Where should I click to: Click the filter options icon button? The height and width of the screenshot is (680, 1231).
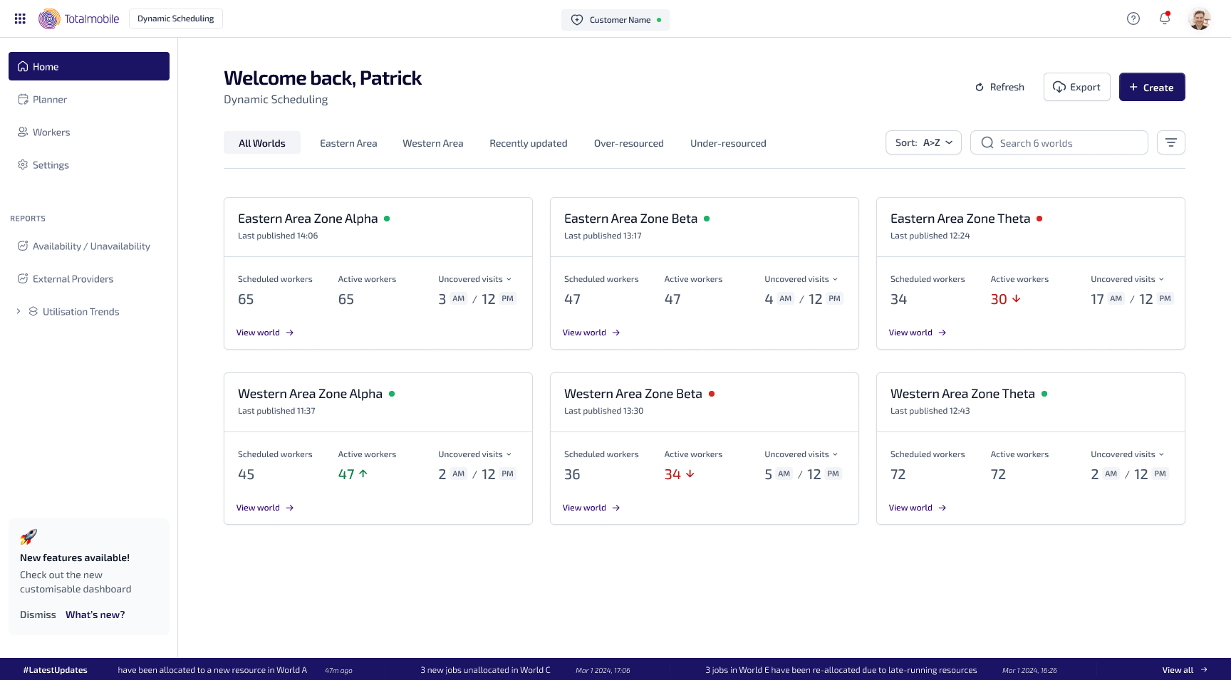click(x=1170, y=143)
